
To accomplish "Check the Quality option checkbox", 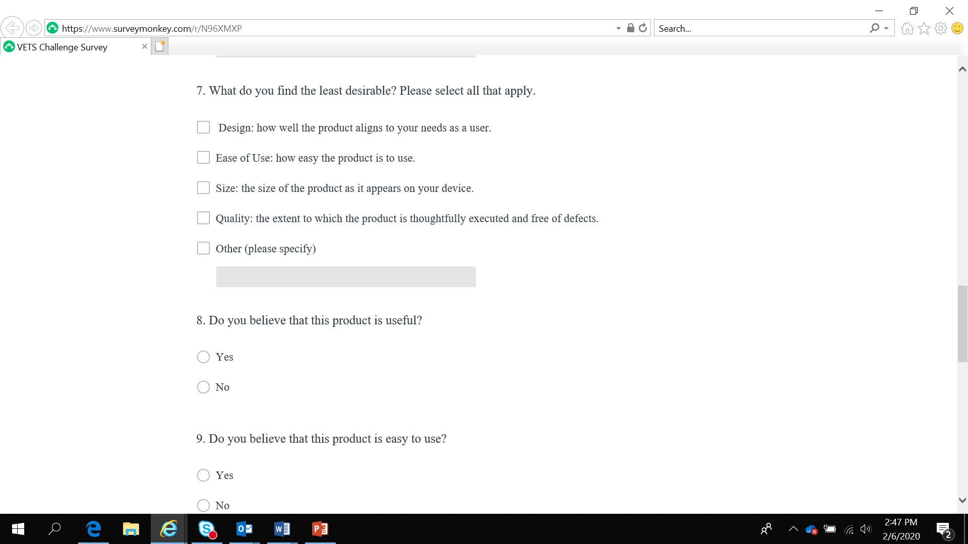I will coord(203,218).
